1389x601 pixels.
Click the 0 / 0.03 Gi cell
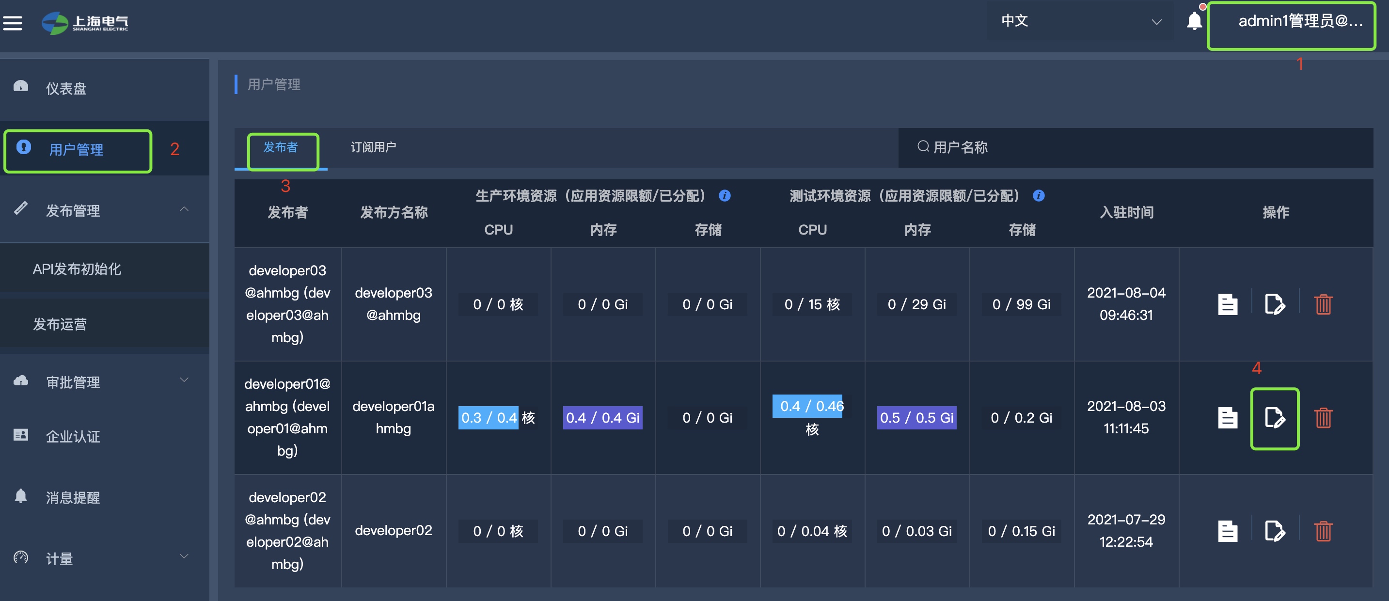pyautogui.click(x=916, y=531)
